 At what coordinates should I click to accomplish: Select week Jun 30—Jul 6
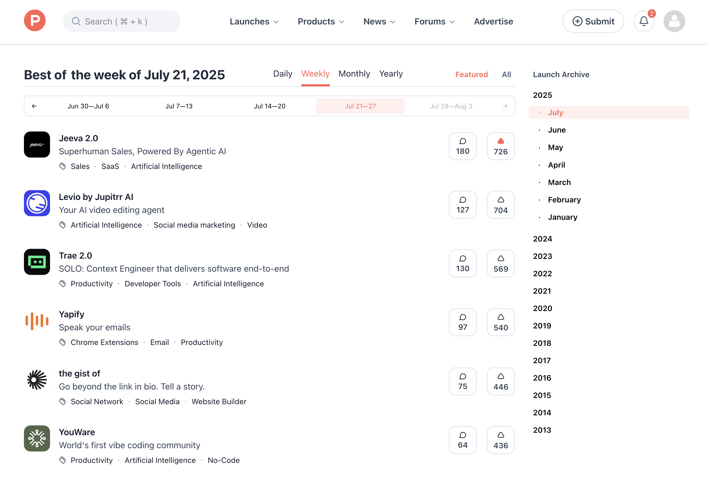[x=88, y=106]
